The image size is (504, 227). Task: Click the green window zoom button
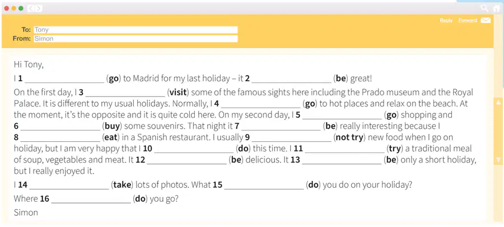pos(21,8)
